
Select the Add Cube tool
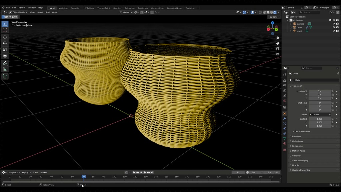click(5, 76)
